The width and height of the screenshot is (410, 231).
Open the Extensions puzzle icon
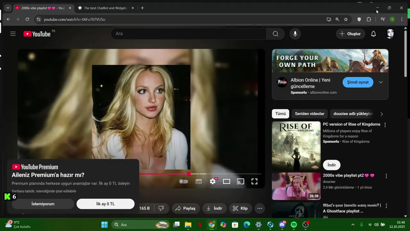pos(369,19)
